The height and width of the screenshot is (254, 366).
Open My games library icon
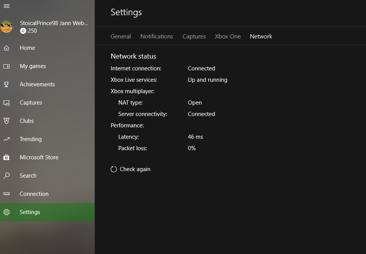pos(6,66)
